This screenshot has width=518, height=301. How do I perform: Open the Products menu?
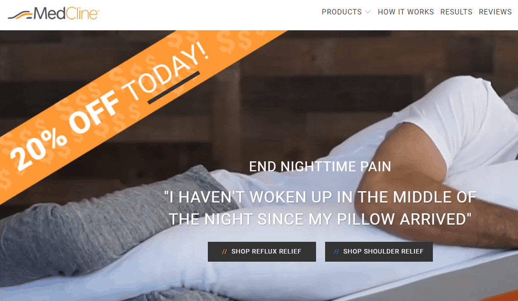342,12
